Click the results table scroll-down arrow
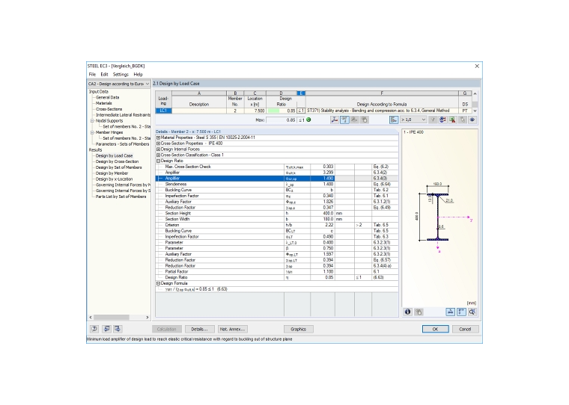Screen dimensions: 569x405 pos(475,111)
